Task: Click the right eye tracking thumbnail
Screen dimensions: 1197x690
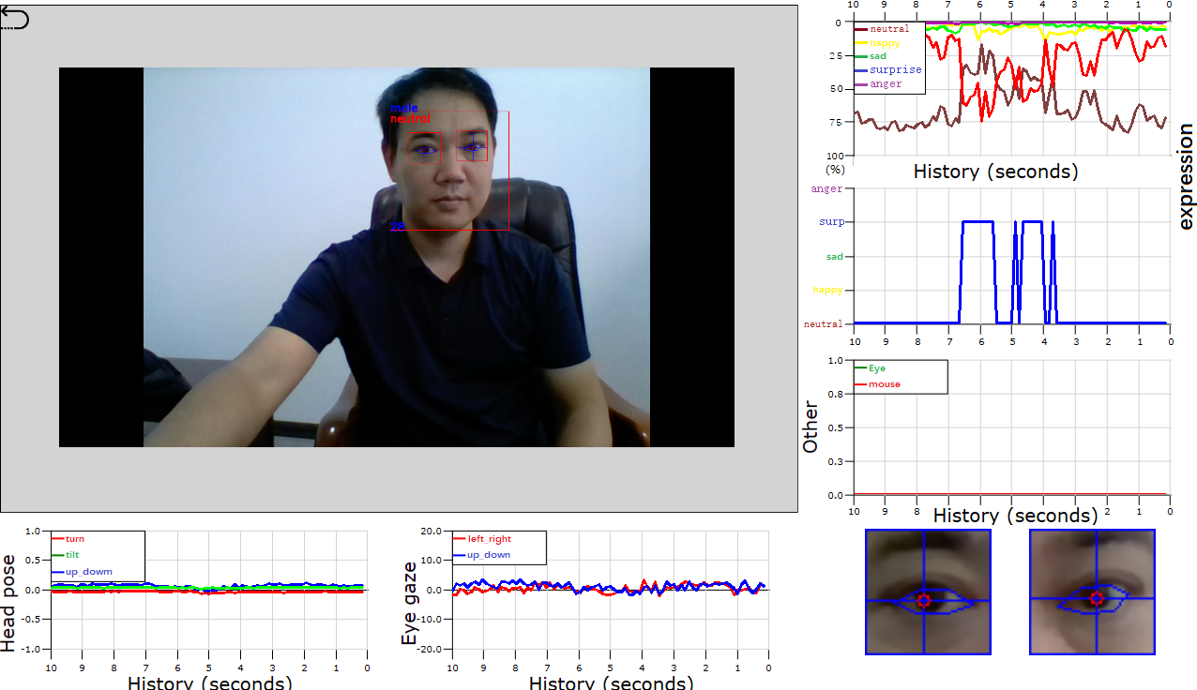Action: click(1091, 592)
